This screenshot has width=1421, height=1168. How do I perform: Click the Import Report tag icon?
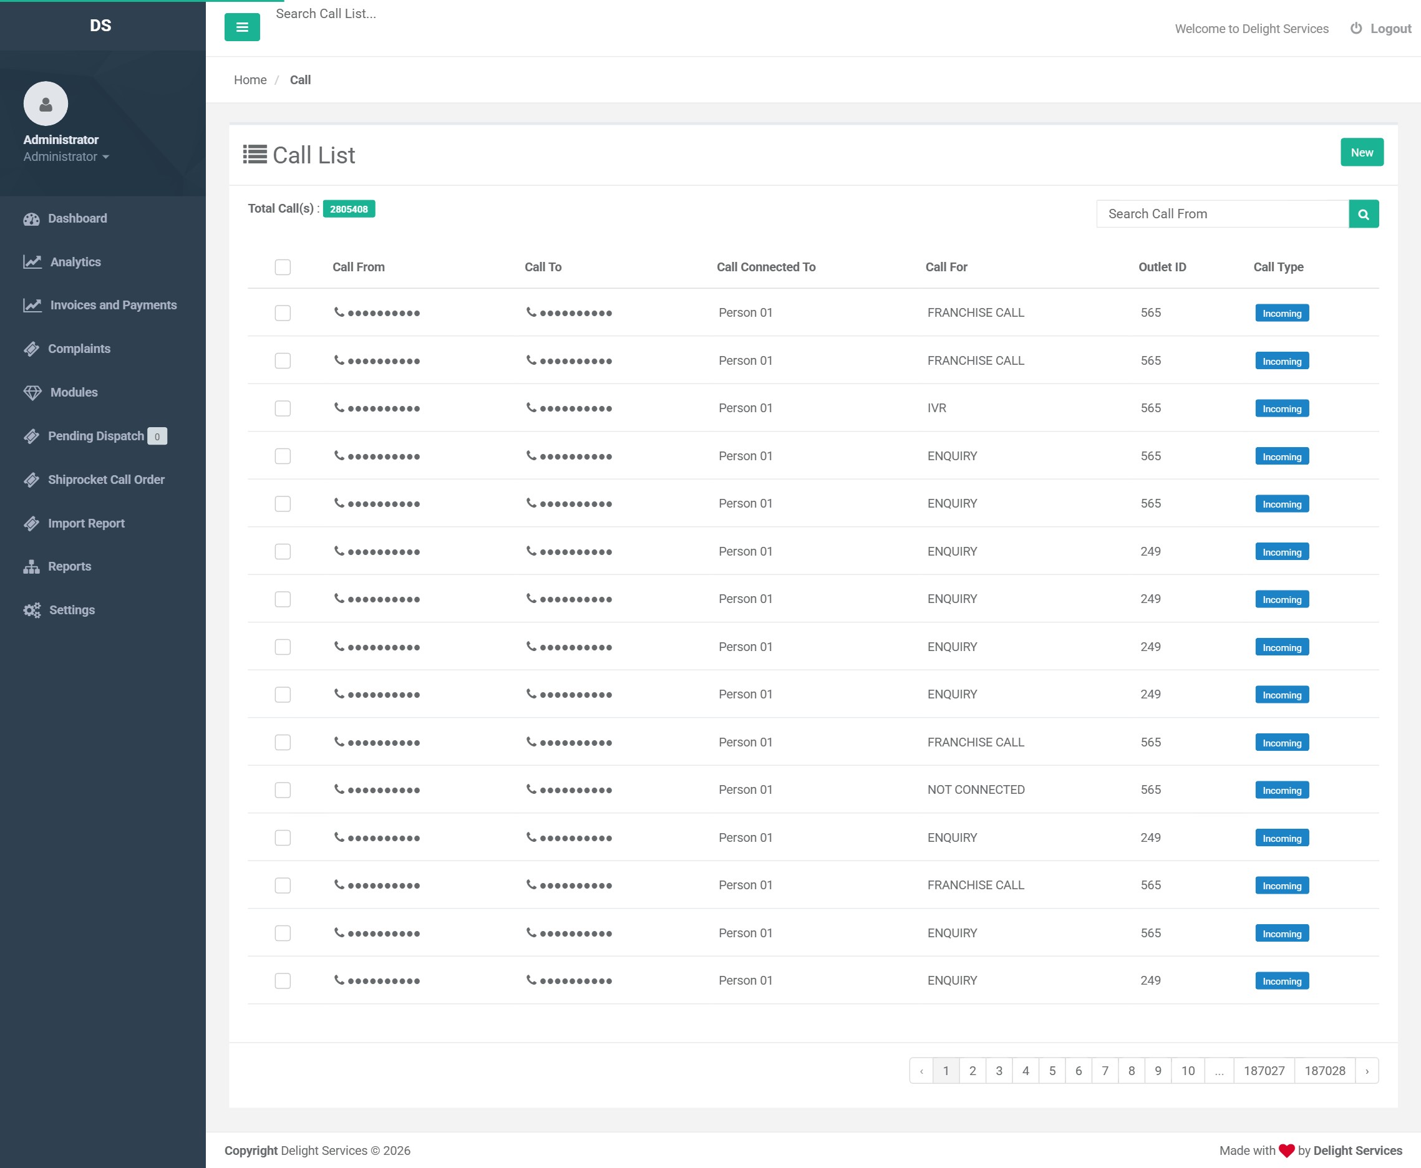pyautogui.click(x=32, y=523)
